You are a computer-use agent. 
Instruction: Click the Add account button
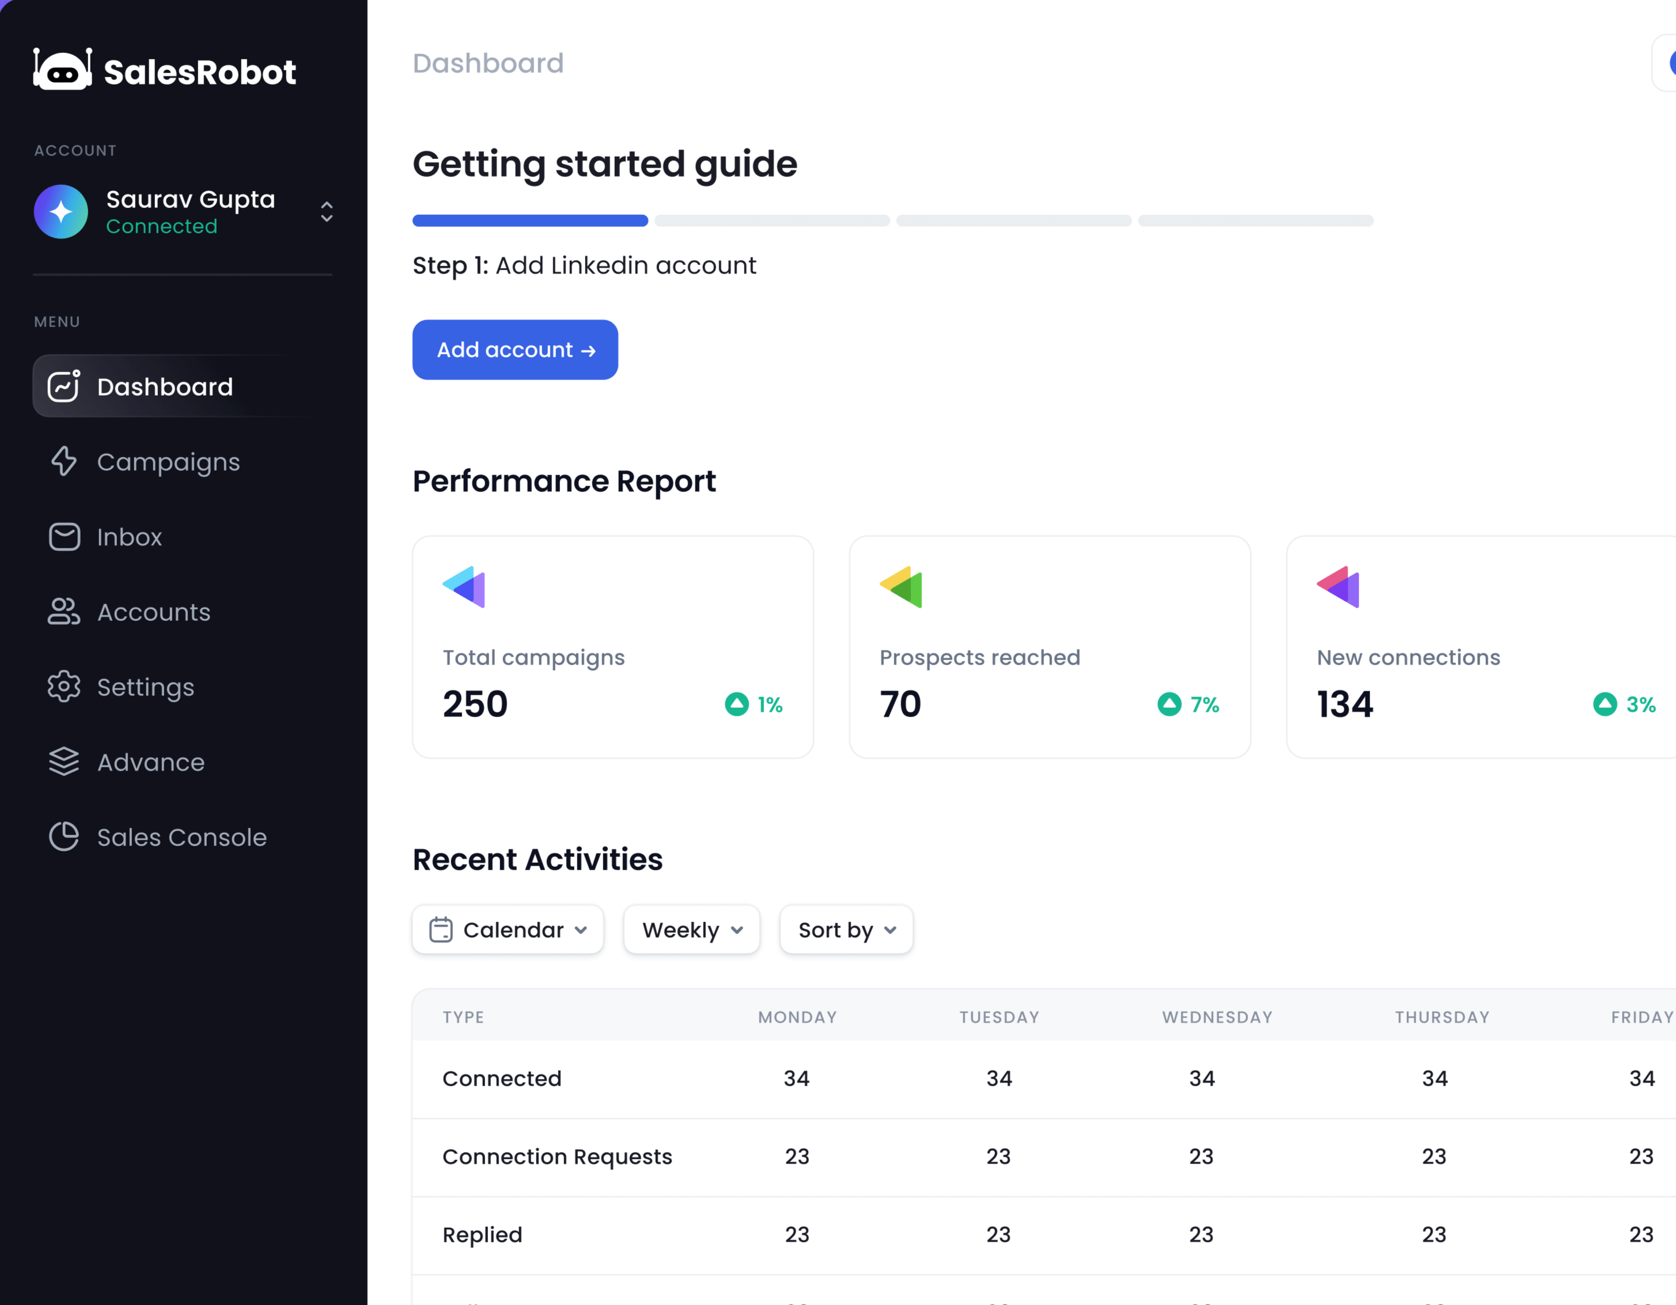pyautogui.click(x=515, y=350)
